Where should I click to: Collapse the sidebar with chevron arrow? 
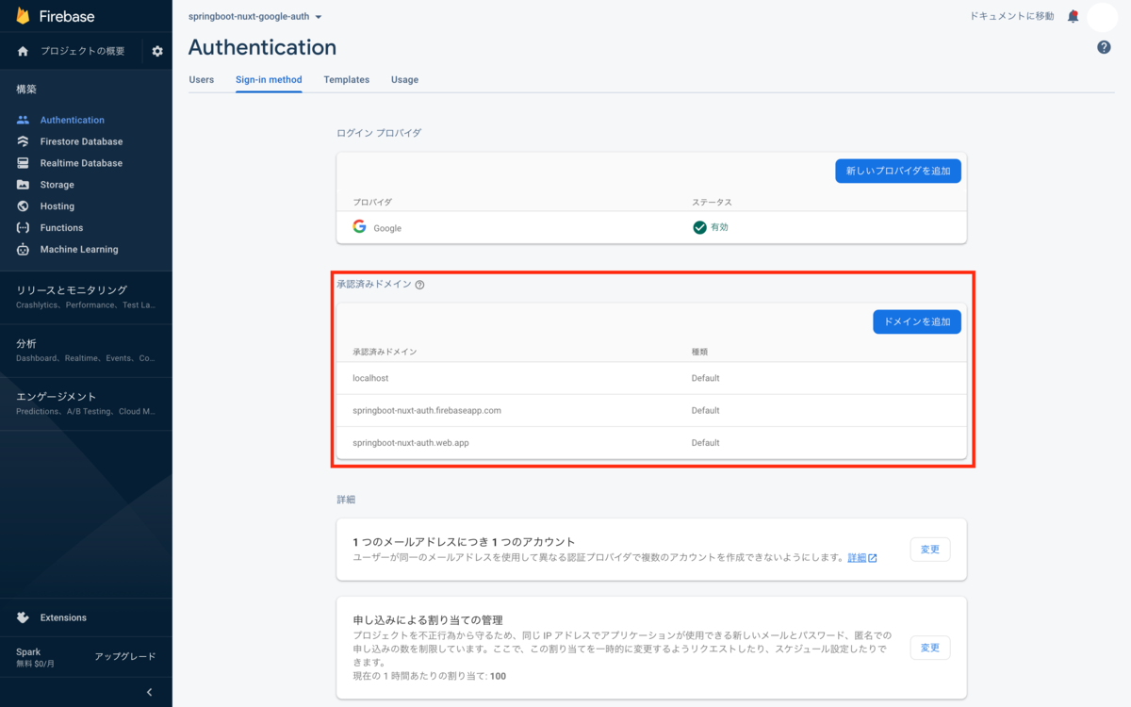click(149, 692)
